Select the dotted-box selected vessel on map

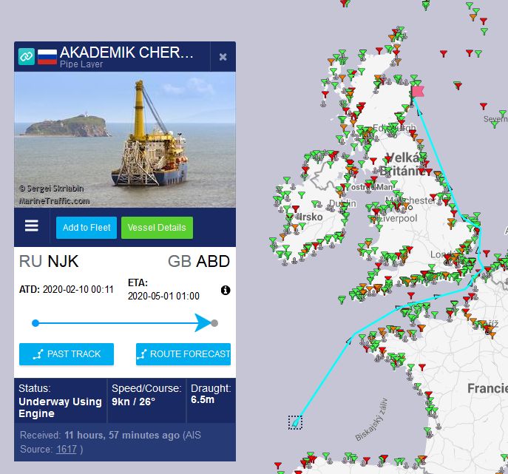[x=295, y=422]
